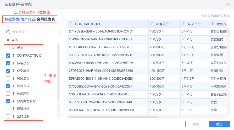Viewport: 234px width, 130px height.
Task: Click the field list vertical scrollbar
Action: (x=58, y=71)
